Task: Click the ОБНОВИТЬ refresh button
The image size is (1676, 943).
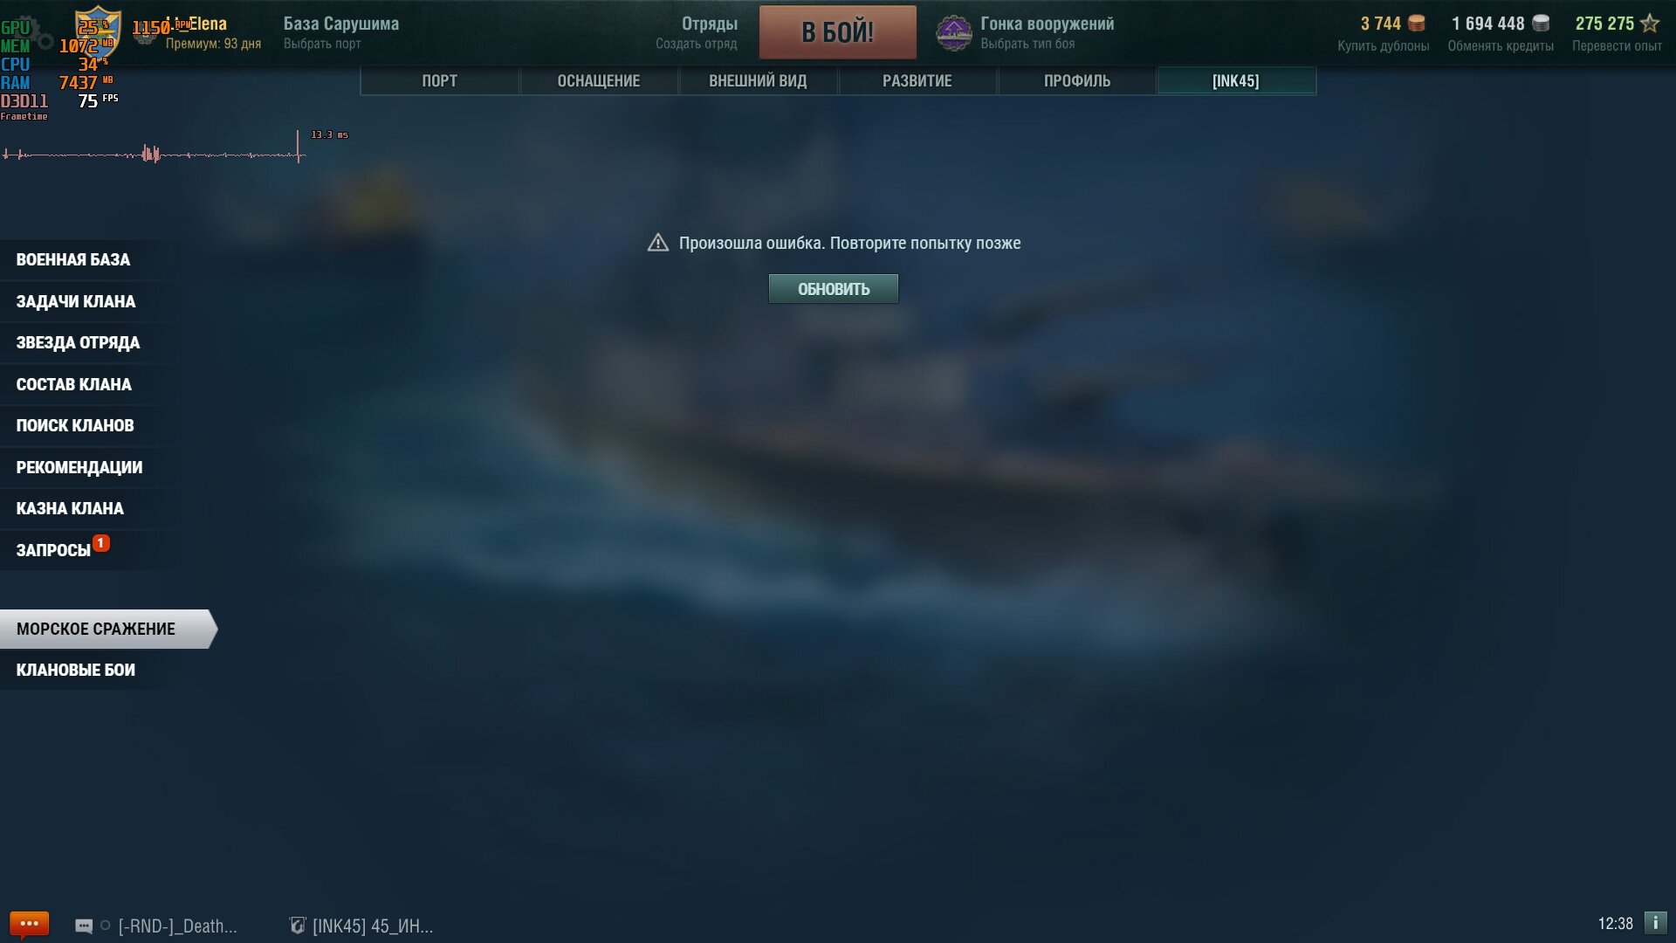Action: click(x=834, y=289)
